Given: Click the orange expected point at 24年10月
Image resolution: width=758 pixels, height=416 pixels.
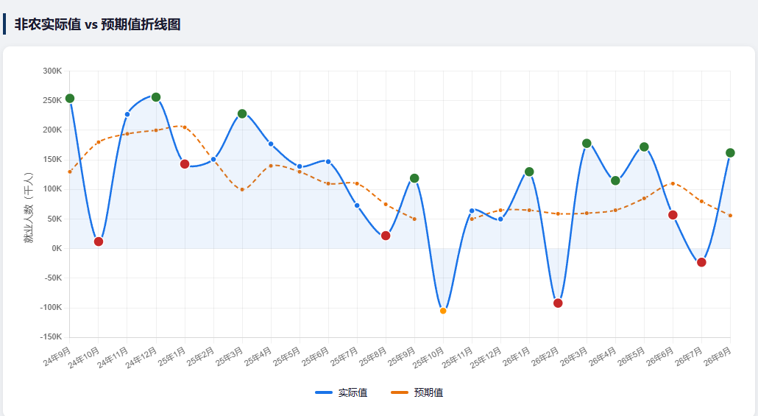Looking at the screenshot, I should click(99, 142).
